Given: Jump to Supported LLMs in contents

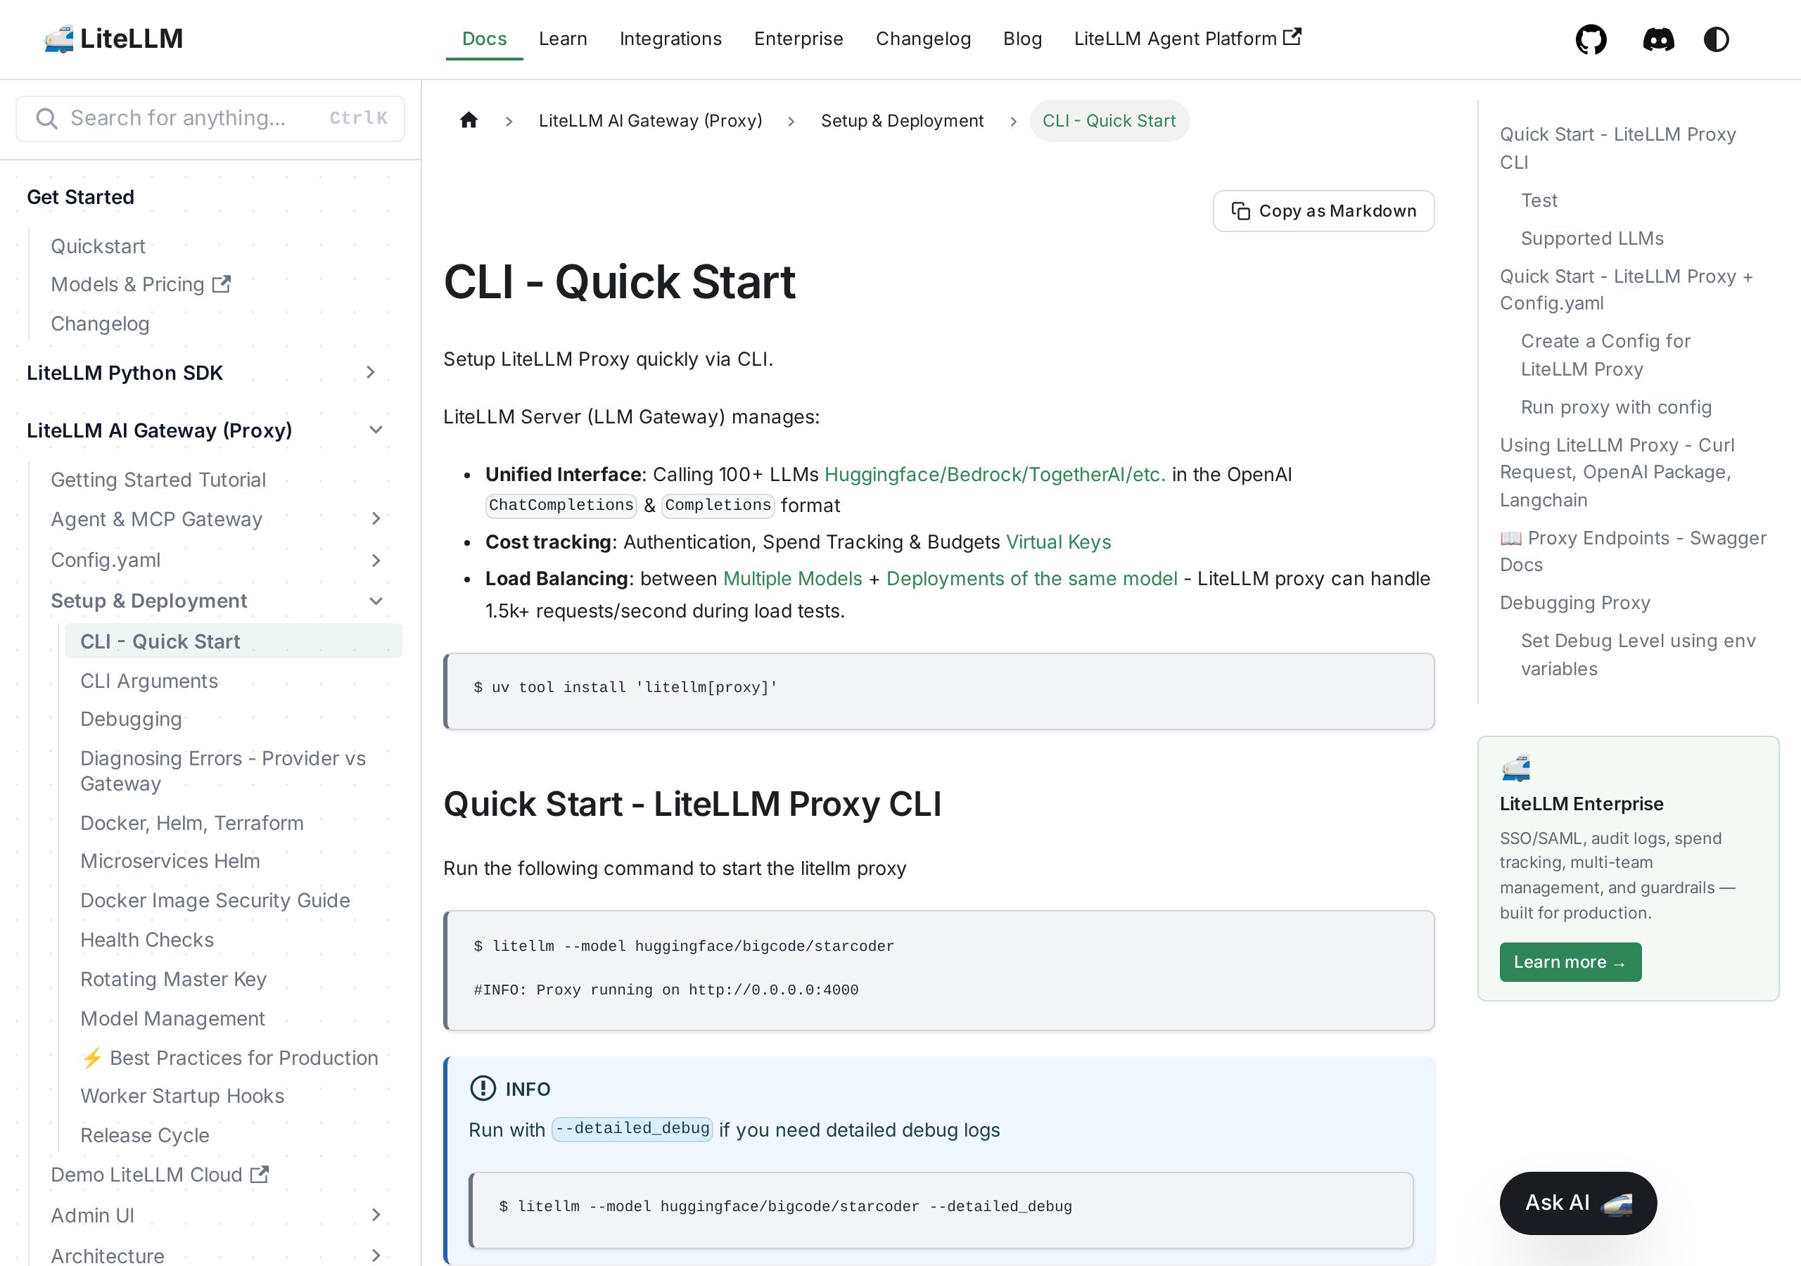Looking at the screenshot, I should click(x=1592, y=238).
